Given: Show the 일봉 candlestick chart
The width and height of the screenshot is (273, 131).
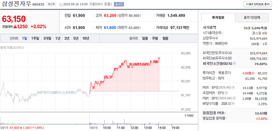Looking at the screenshot, I should coord(145,38).
